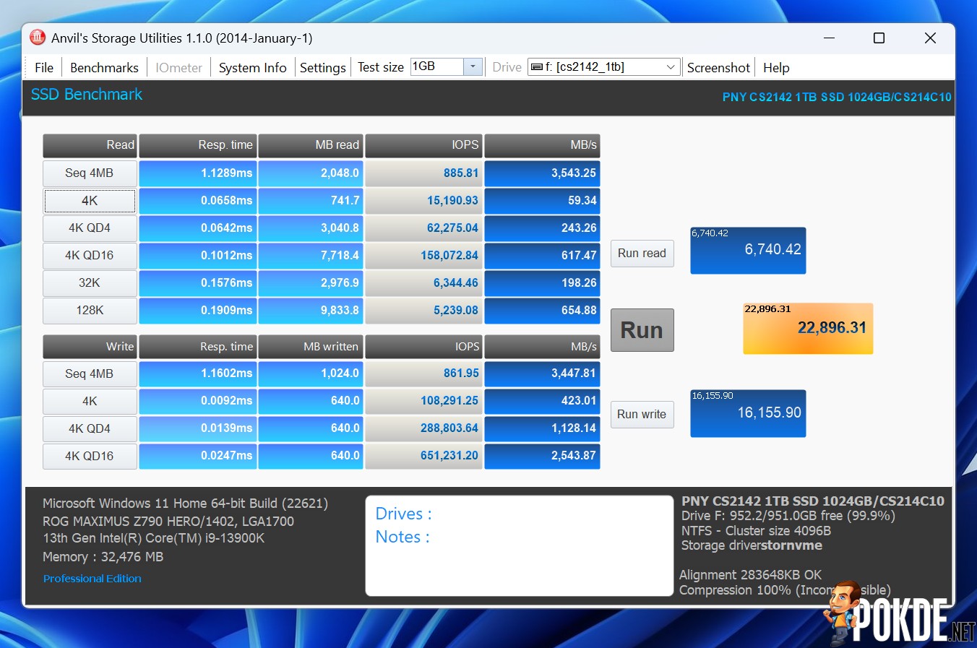This screenshot has height=648, width=977.
Task: Click the Alignment 283648KB OK text
Action: (750, 575)
